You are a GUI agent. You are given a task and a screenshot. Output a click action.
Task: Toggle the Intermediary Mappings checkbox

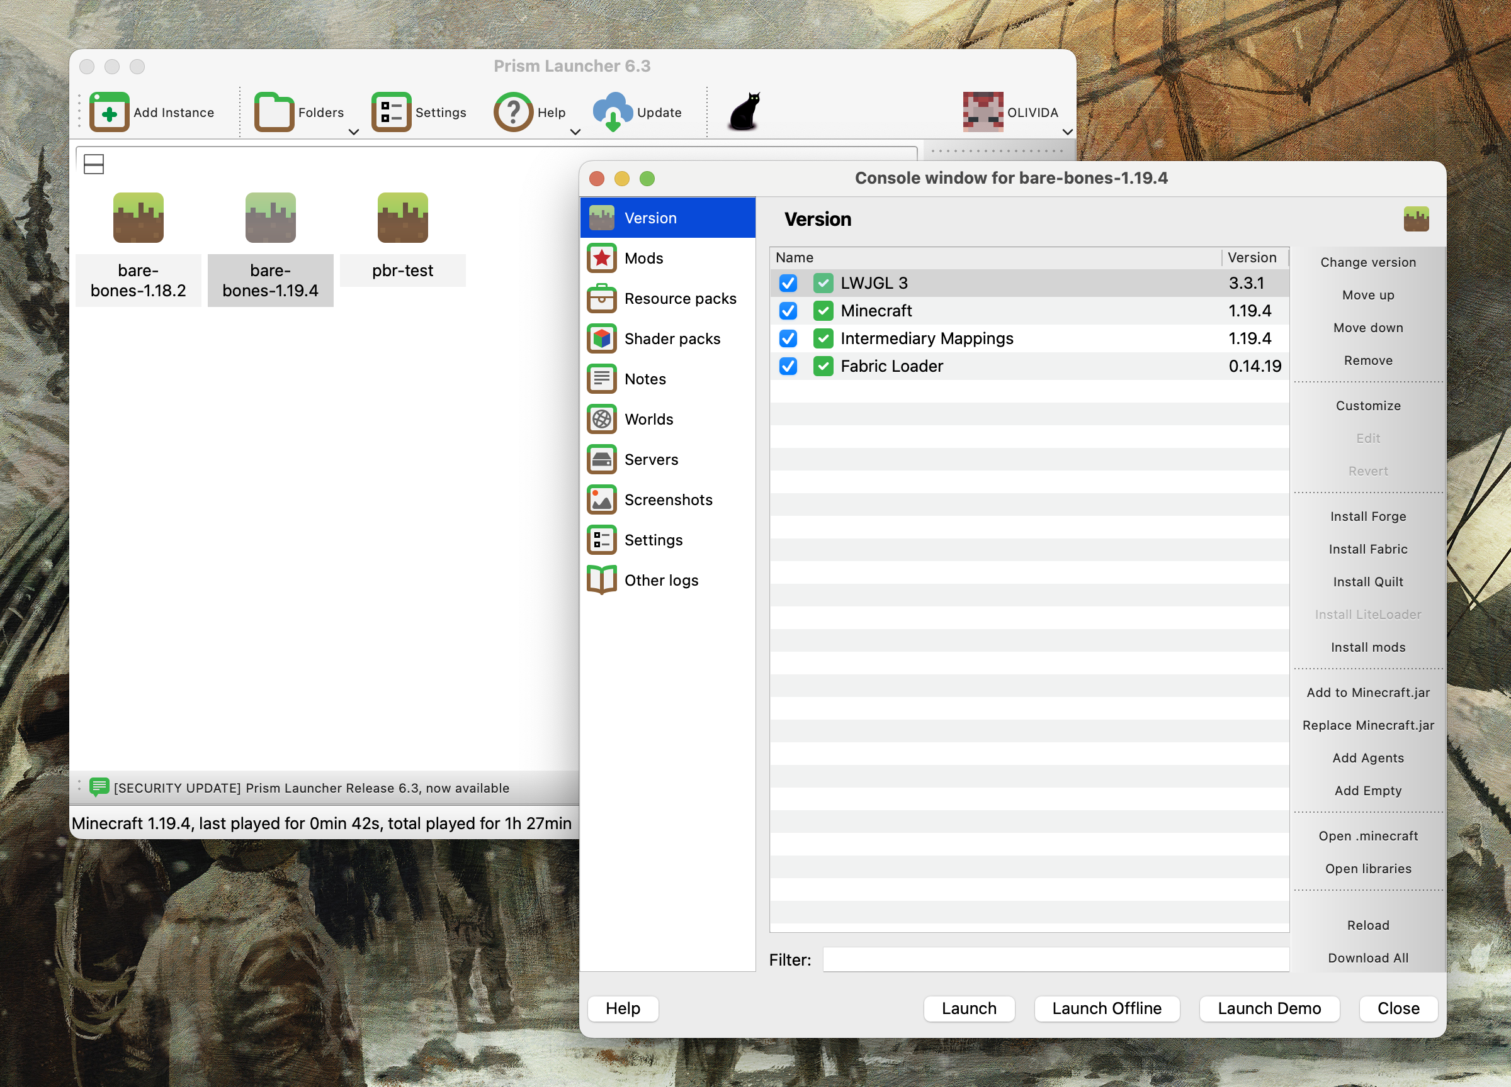click(788, 338)
